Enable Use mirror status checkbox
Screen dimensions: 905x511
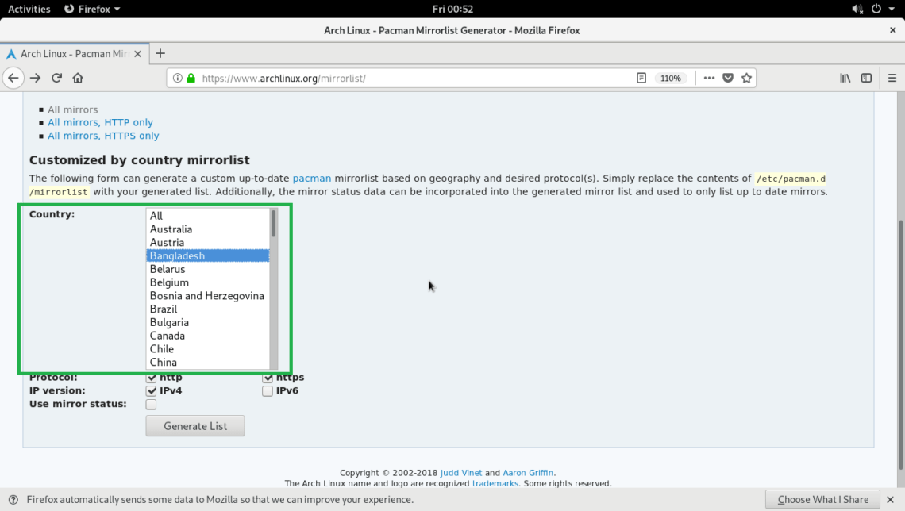pos(151,404)
